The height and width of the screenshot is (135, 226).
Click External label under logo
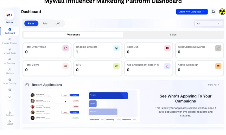click(x=10, y=22)
